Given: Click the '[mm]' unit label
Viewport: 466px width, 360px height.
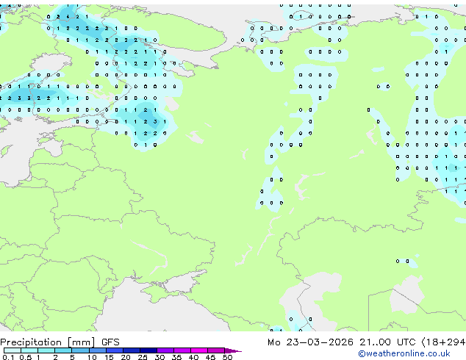Looking at the screenshot, I should (x=81, y=342).
